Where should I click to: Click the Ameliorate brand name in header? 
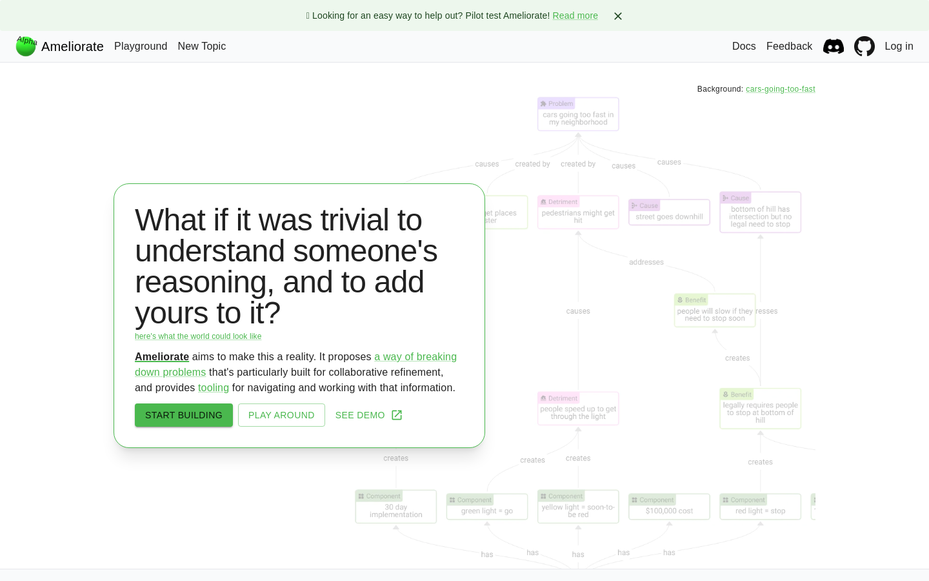coord(72,46)
